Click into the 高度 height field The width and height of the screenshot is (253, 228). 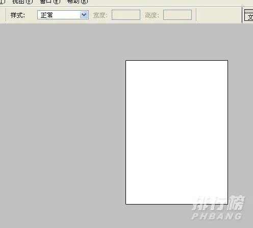(x=178, y=15)
